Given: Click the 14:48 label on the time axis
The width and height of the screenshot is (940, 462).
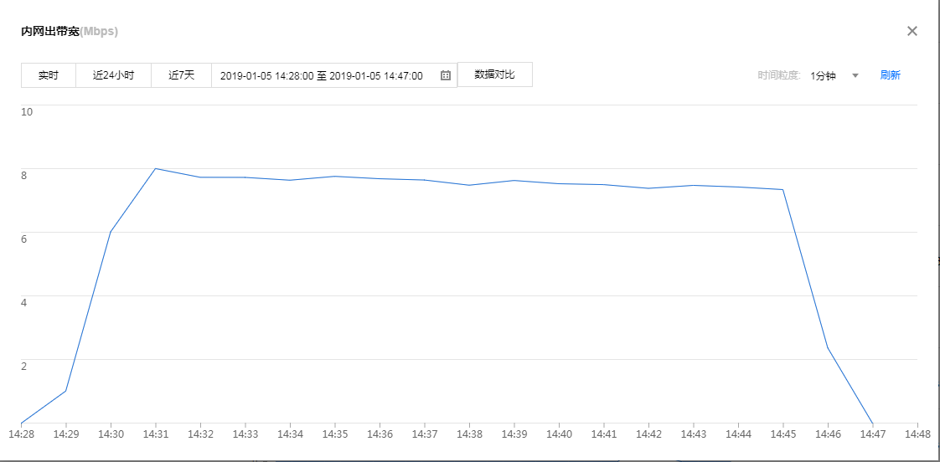Looking at the screenshot, I should (x=917, y=434).
